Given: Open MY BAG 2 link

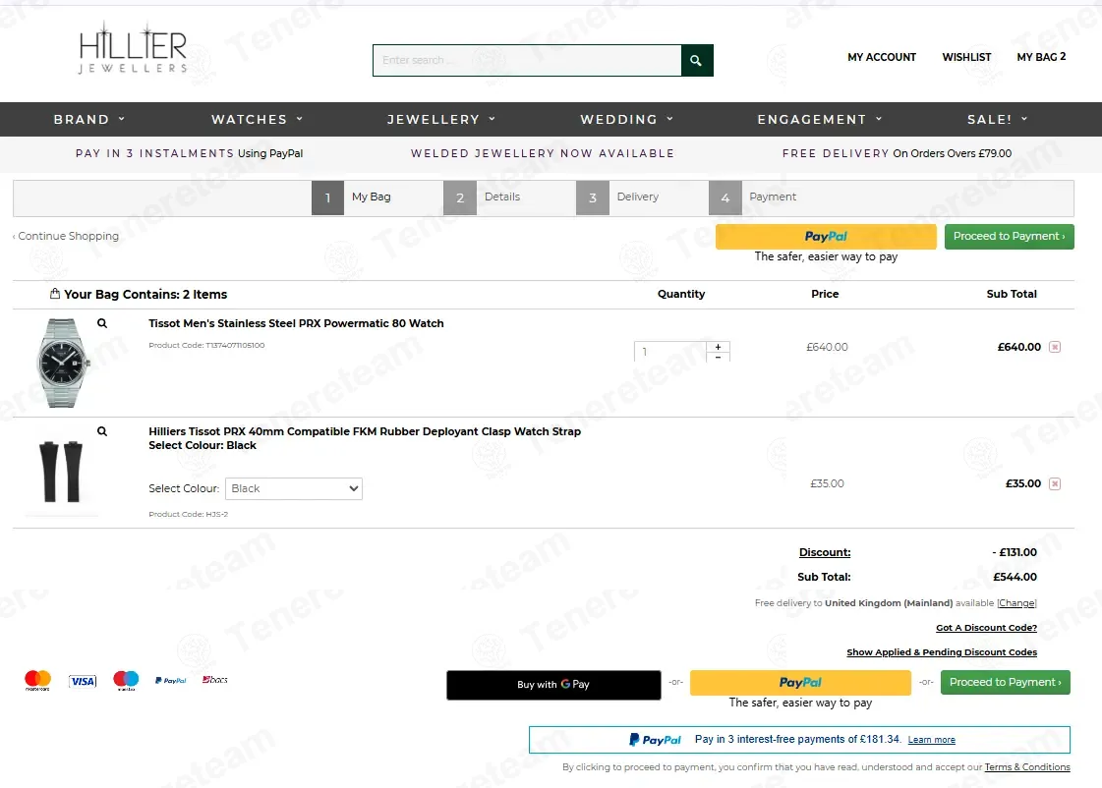Looking at the screenshot, I should point(1041,57).
